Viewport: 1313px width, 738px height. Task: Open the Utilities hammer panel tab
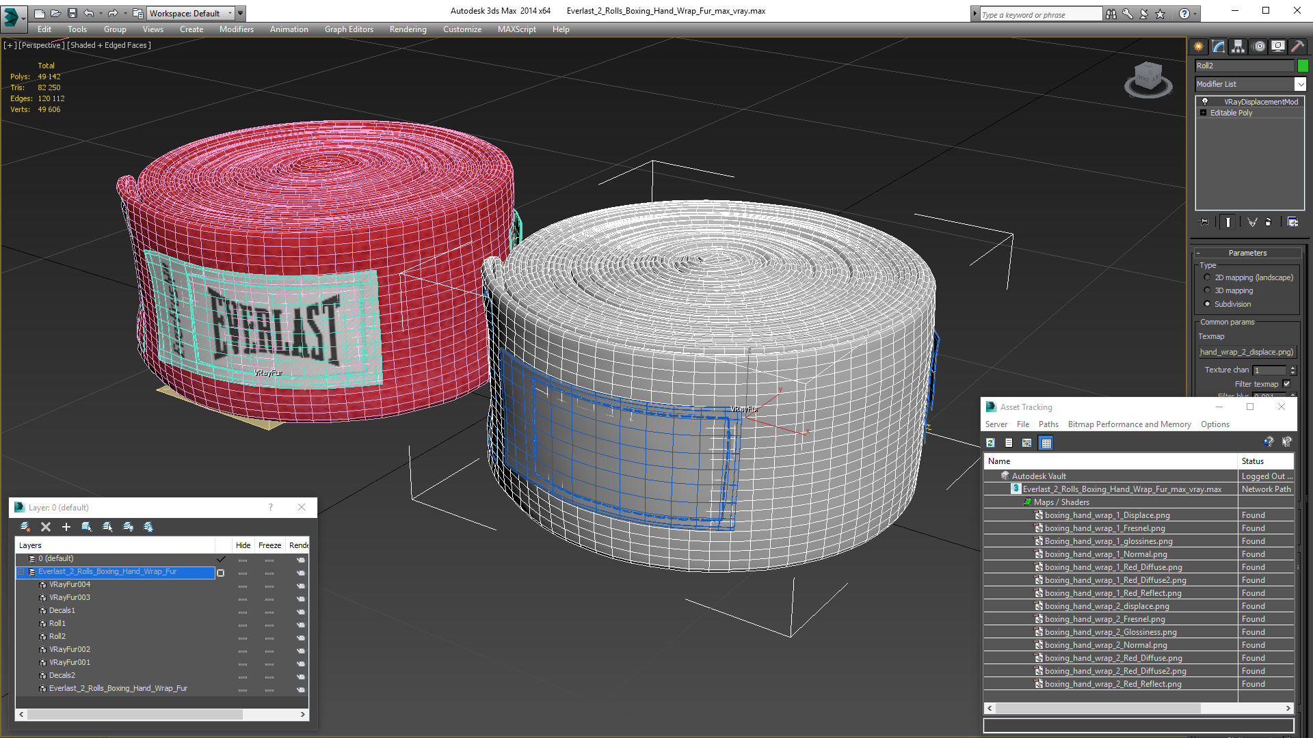click(x=1297, y=46)
